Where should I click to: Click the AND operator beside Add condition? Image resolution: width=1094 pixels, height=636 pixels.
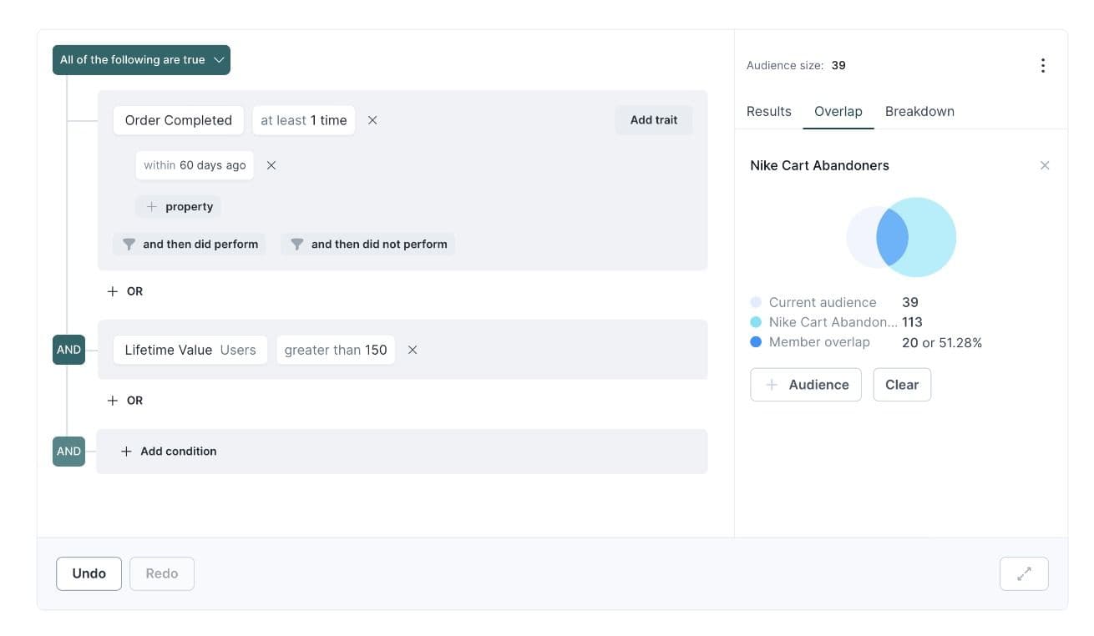pos(68,452)
